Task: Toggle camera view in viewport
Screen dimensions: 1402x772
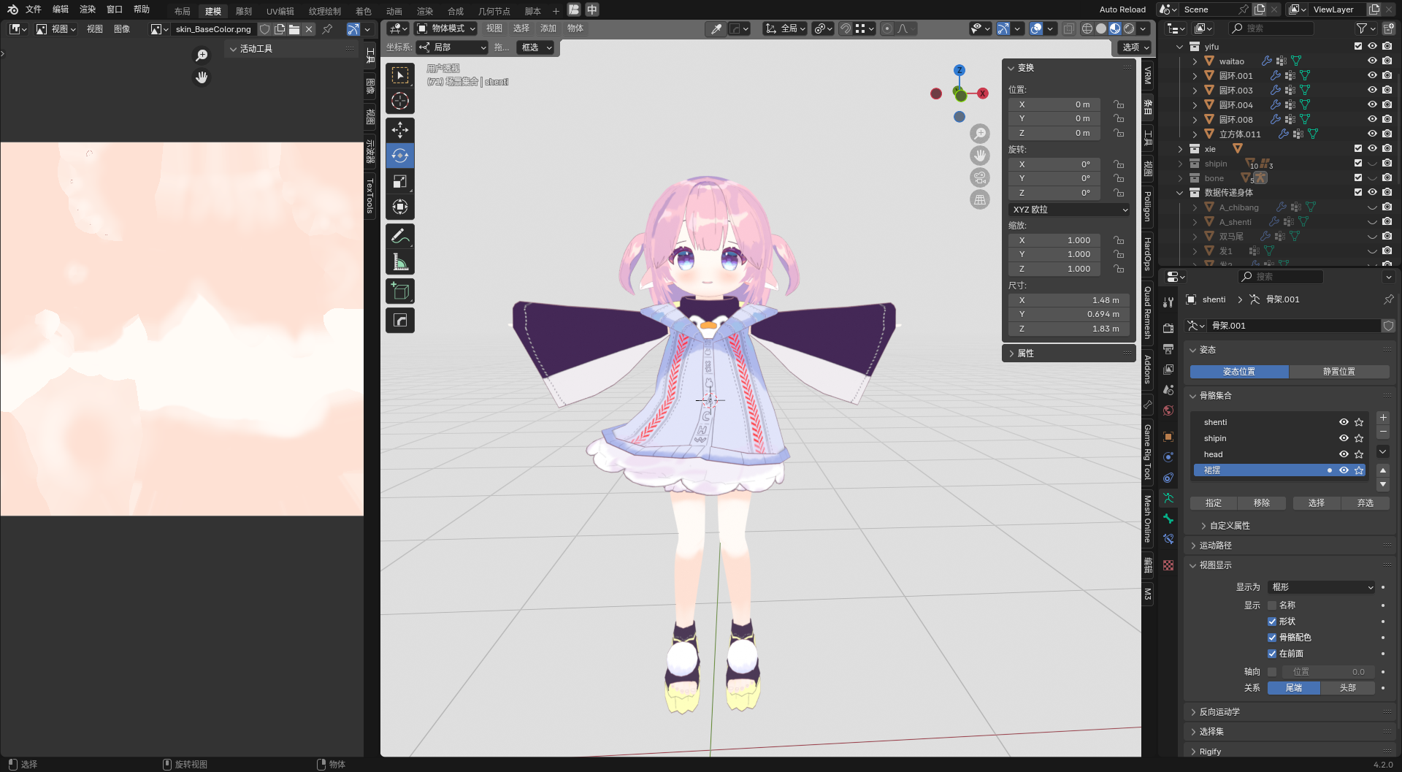Action: click(979, 177)
